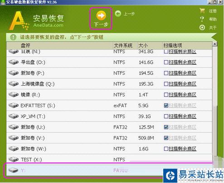Viewport: 224px width, 183px height.
Task: Select the drive icon for XP_VM (T:)
Action: 14,116
